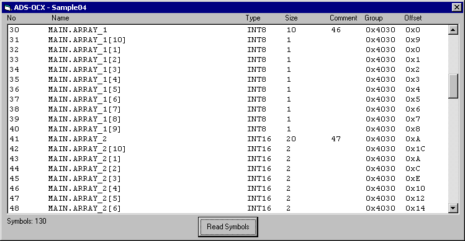Click the Read Symbols button
This screenshot has width=465, height=241.
pos(228,227)
